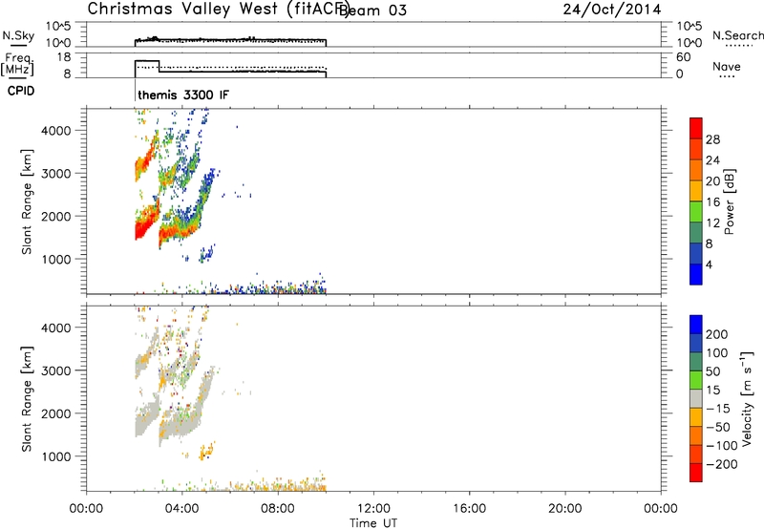Click the 'N.Sky' legend label

click(18, 35)
